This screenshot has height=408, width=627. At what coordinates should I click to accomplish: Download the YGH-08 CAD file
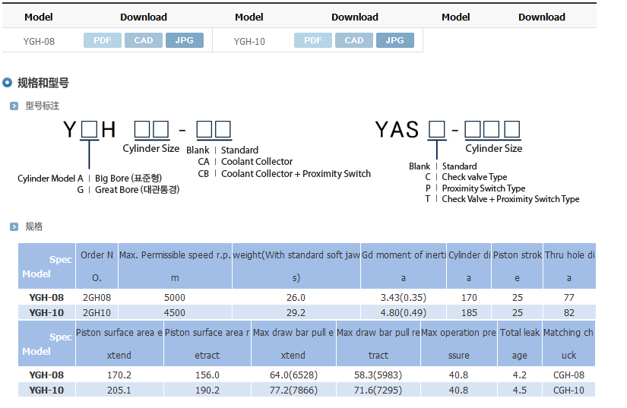144,40
